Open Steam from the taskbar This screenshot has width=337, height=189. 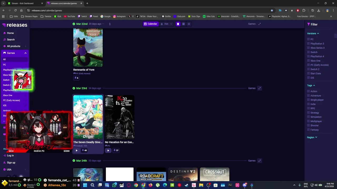(x=186, y=185)
